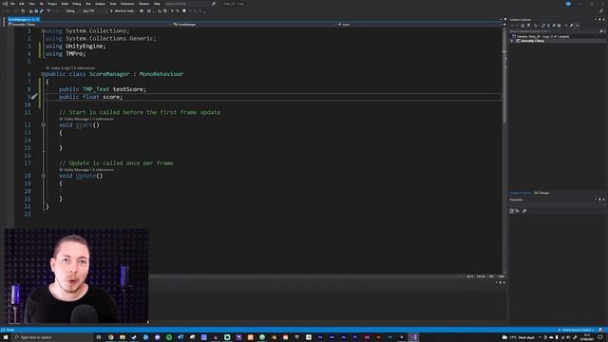
Task: Switch to the Git Changes tab
Action: point(541,193)
